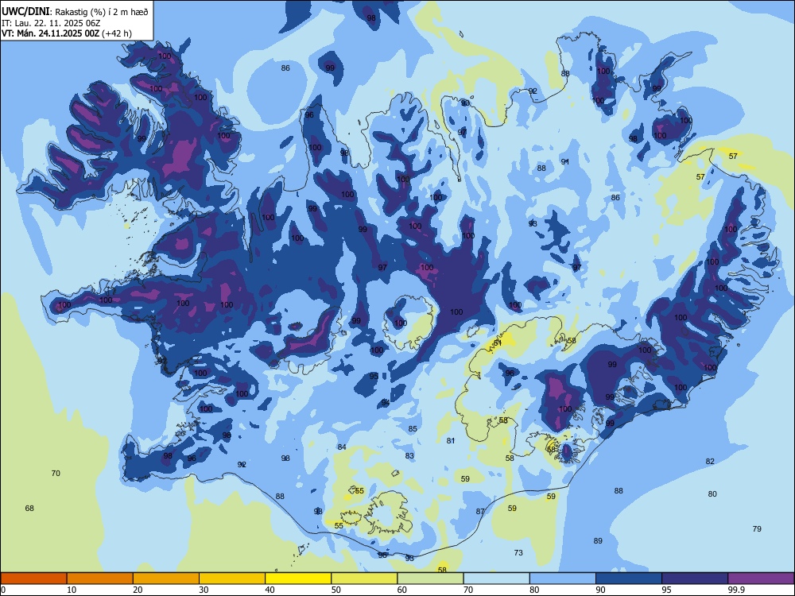795x596 pixels.
Task: Click the '30' legend tick label
Action: click(204, 590)
